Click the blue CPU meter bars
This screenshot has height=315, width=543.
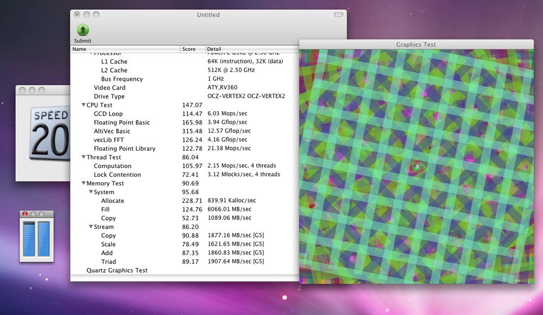[36, 239]
